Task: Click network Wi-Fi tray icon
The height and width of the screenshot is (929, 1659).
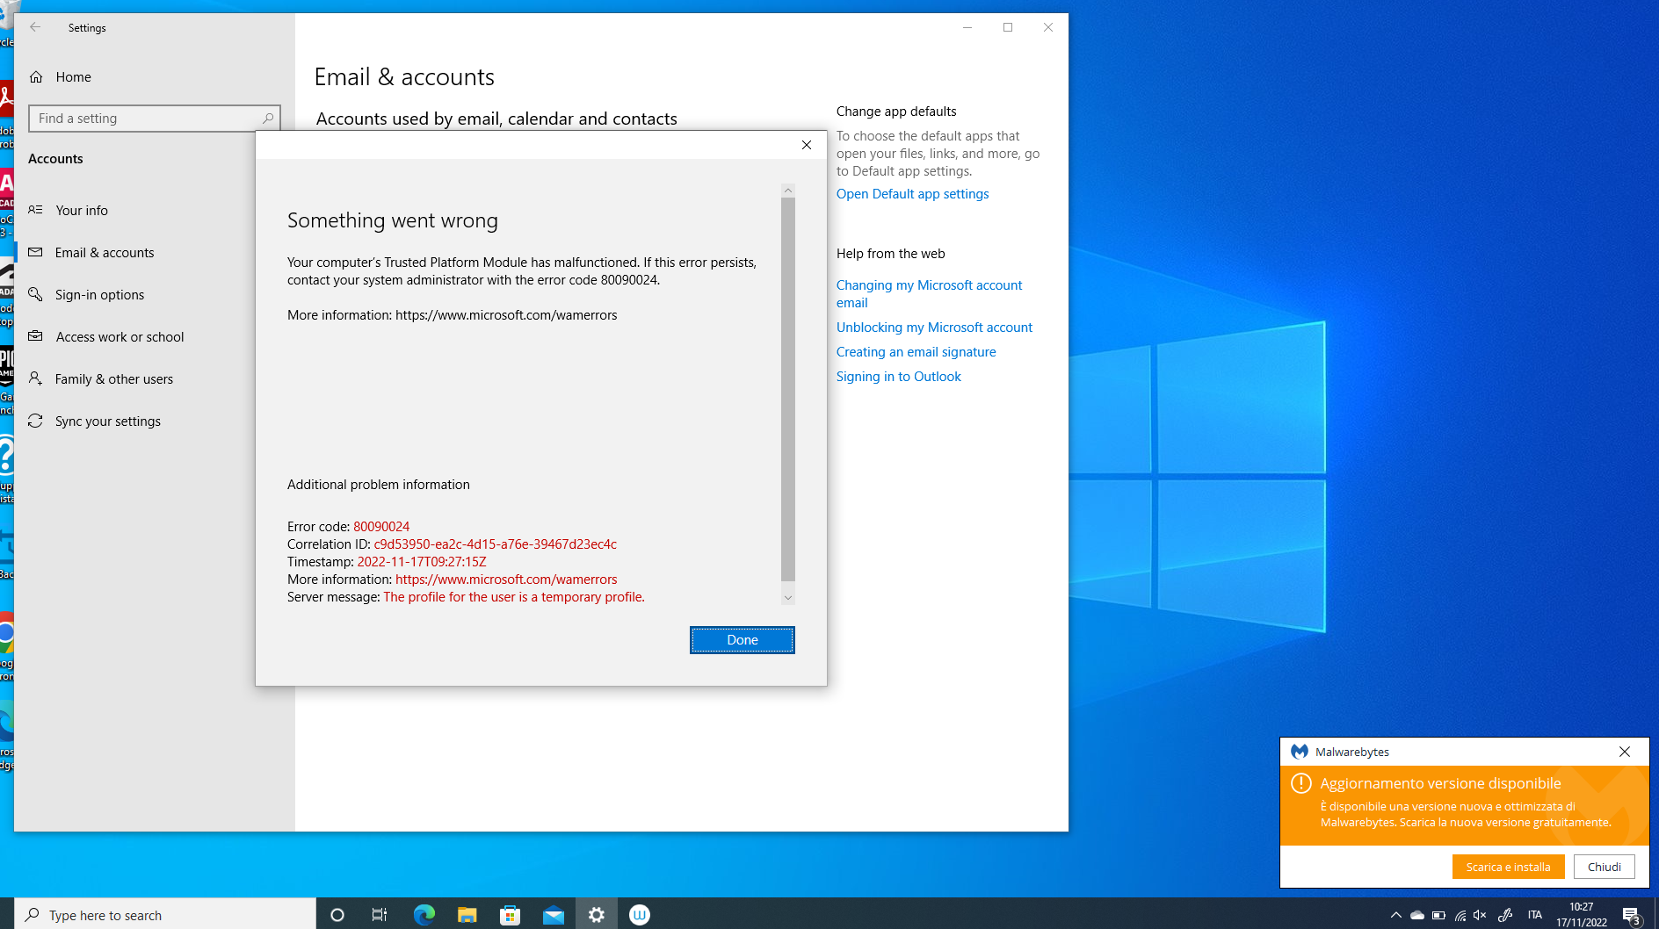Action: tap(1460, 915)
